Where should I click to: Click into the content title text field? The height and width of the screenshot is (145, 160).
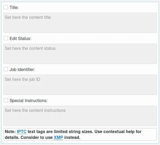click(80, 23)
